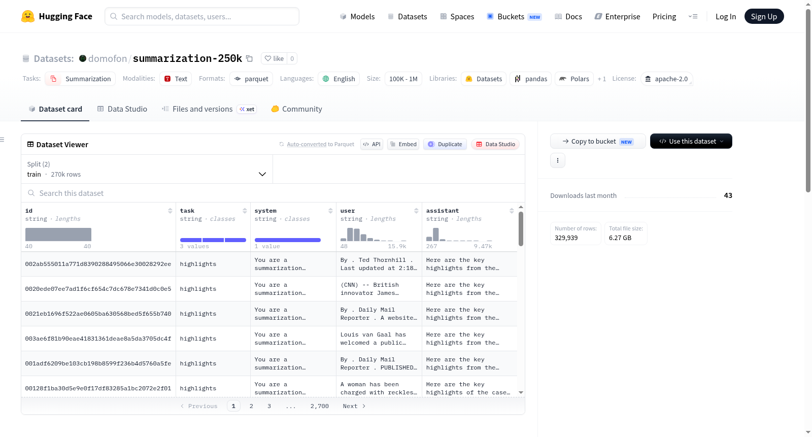Open the more navigation menu icon
Viewport: 812px width, 437px height.
[693, 16]
